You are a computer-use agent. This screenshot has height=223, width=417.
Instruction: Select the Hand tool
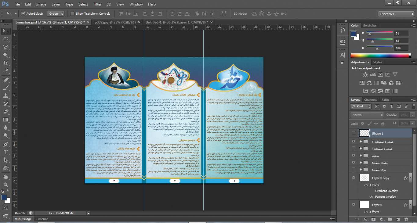click(5, 177)
